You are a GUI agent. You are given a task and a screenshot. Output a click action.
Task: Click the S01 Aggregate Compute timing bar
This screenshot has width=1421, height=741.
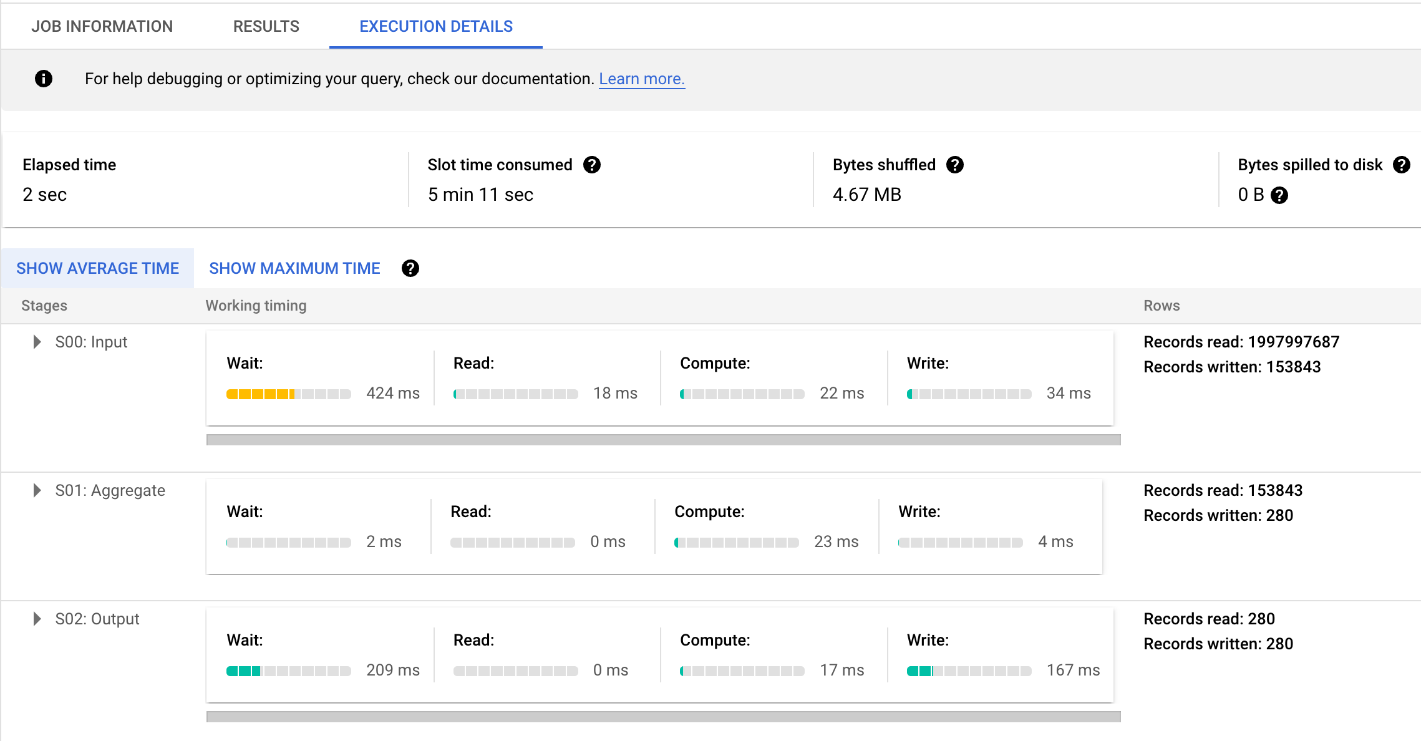point(736,543)
